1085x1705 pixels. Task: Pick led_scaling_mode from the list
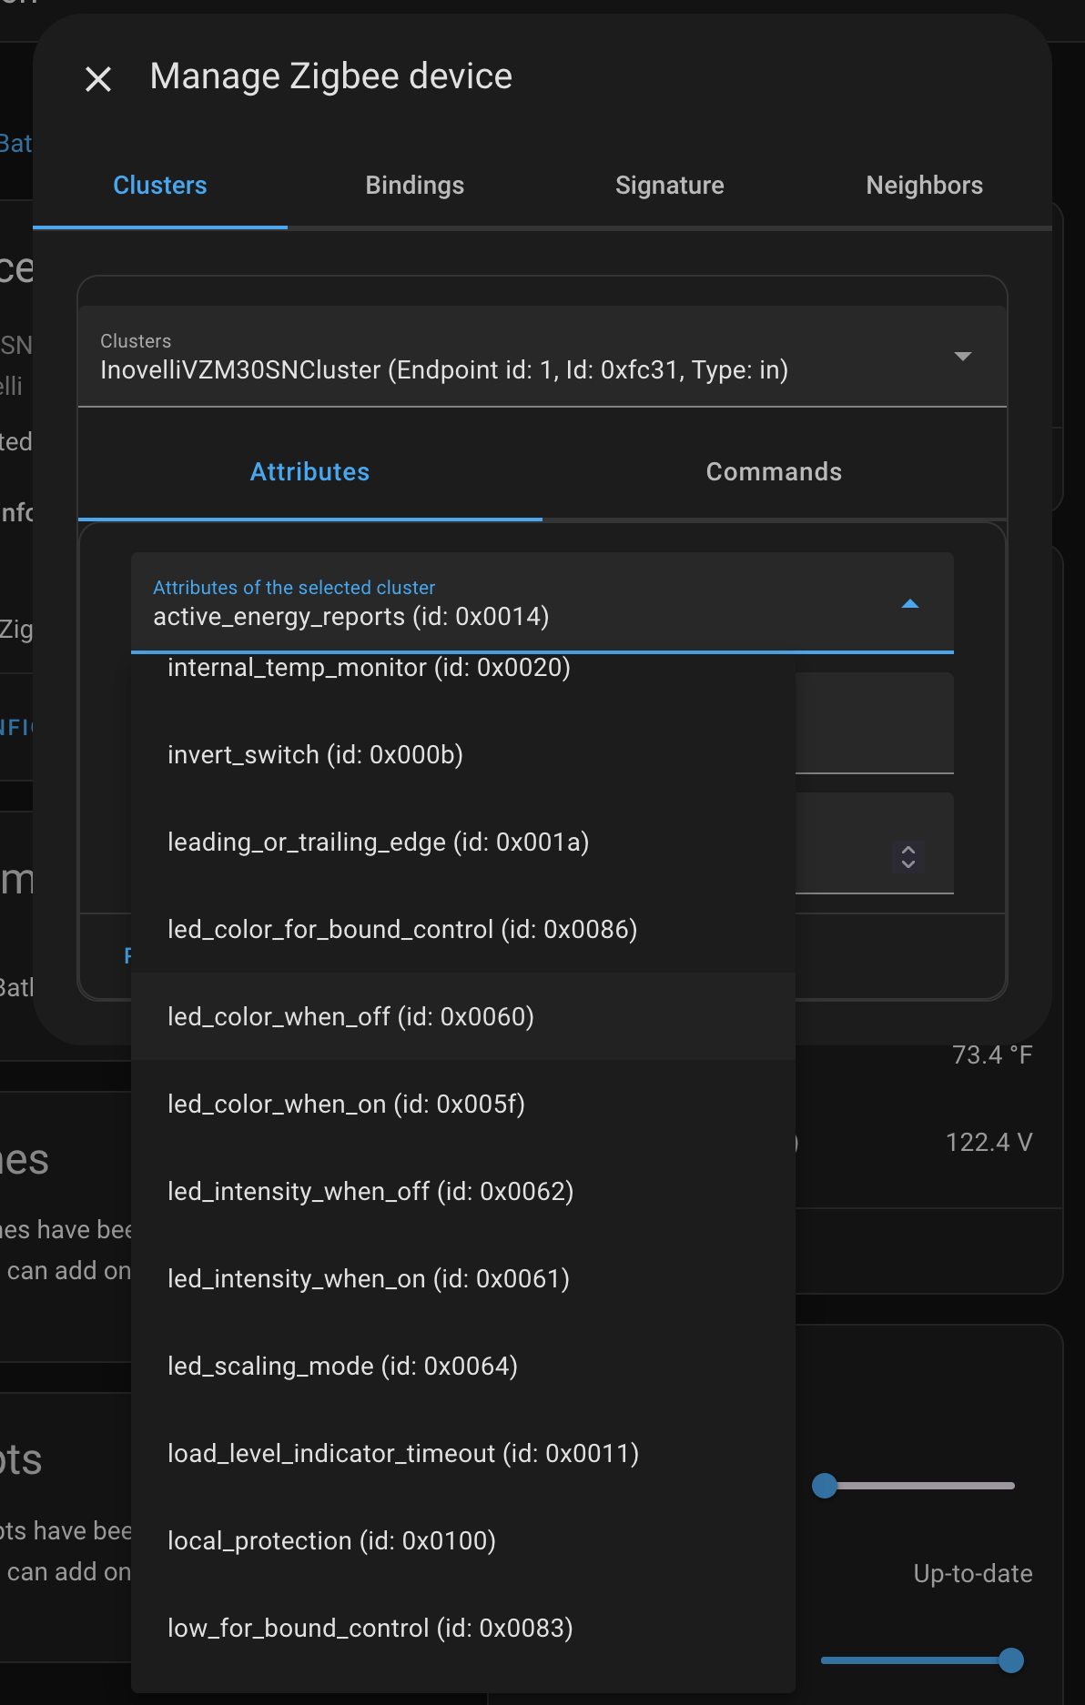tap(463, 1366)
